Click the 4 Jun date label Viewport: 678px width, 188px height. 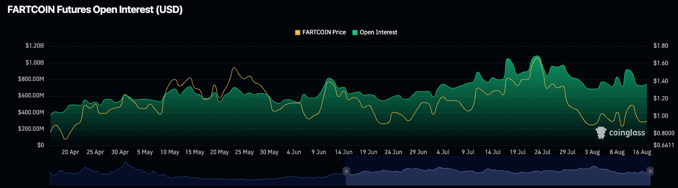tap(294, 152)
